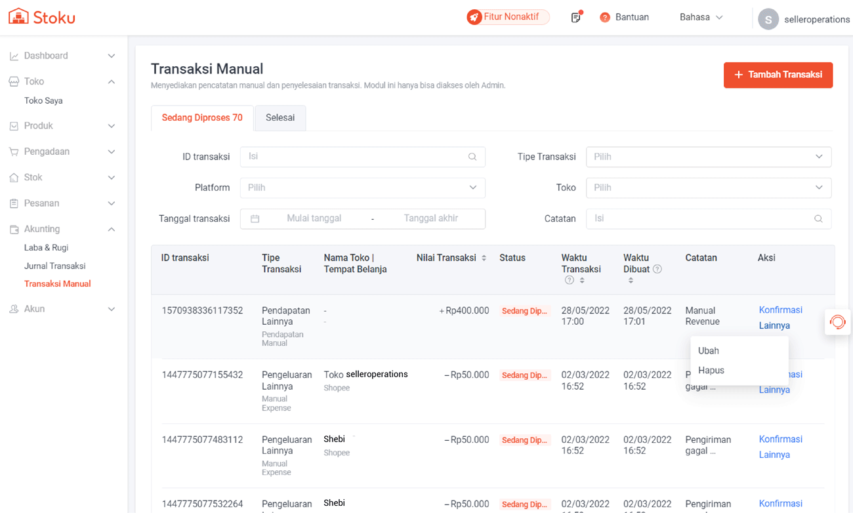Open the Tipe Transaksi dropdown
Screen dimensions: 853x513
(x=708, y=157)
